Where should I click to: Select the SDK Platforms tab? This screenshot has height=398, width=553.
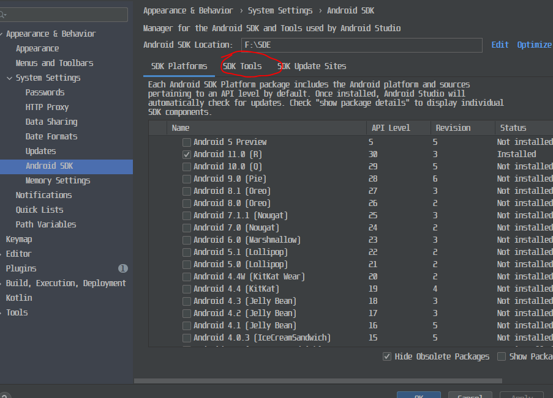click(179, 66)
